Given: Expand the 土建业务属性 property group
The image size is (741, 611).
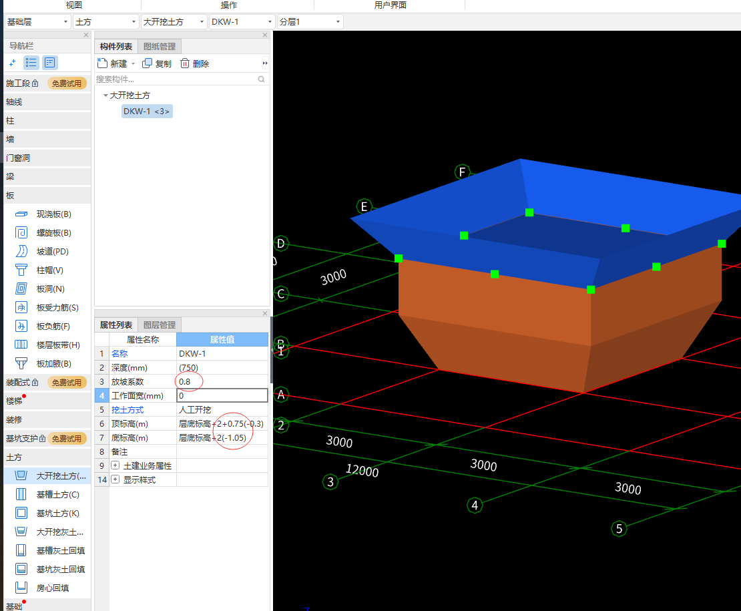Looking at the screenshot, I should 115,465.
